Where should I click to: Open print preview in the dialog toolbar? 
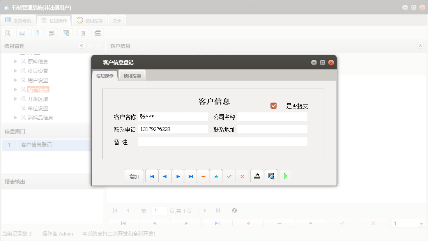(271, 176)
